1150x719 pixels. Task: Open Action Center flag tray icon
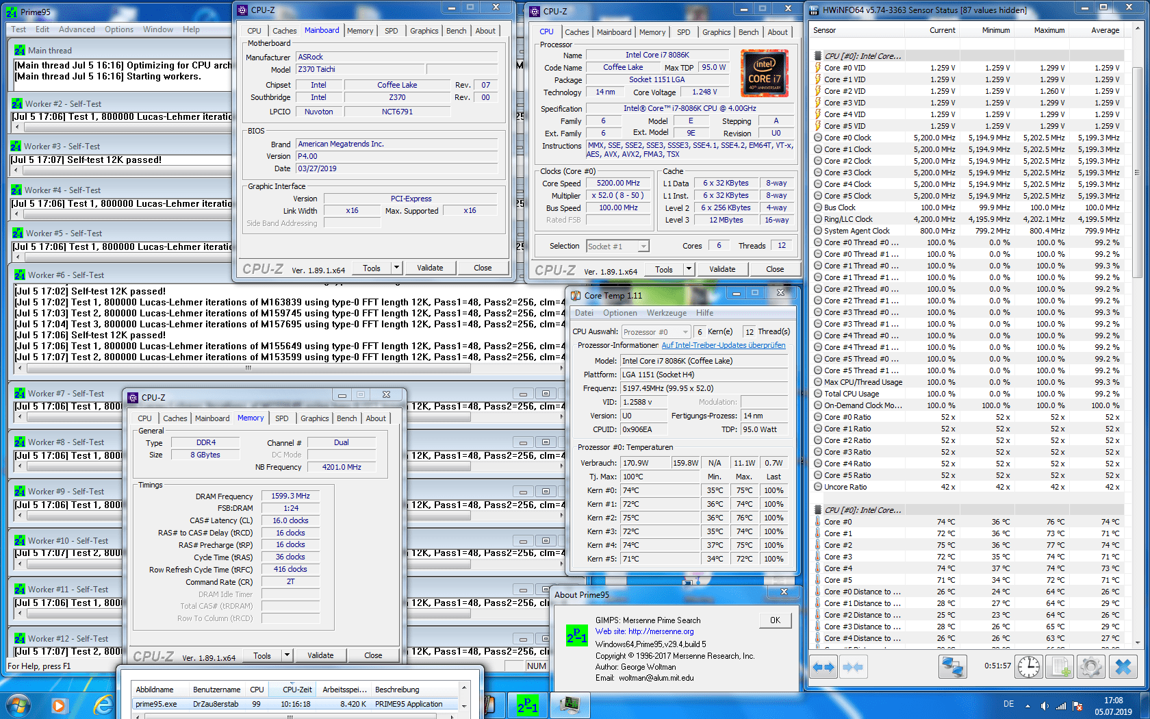(1077, 706)
